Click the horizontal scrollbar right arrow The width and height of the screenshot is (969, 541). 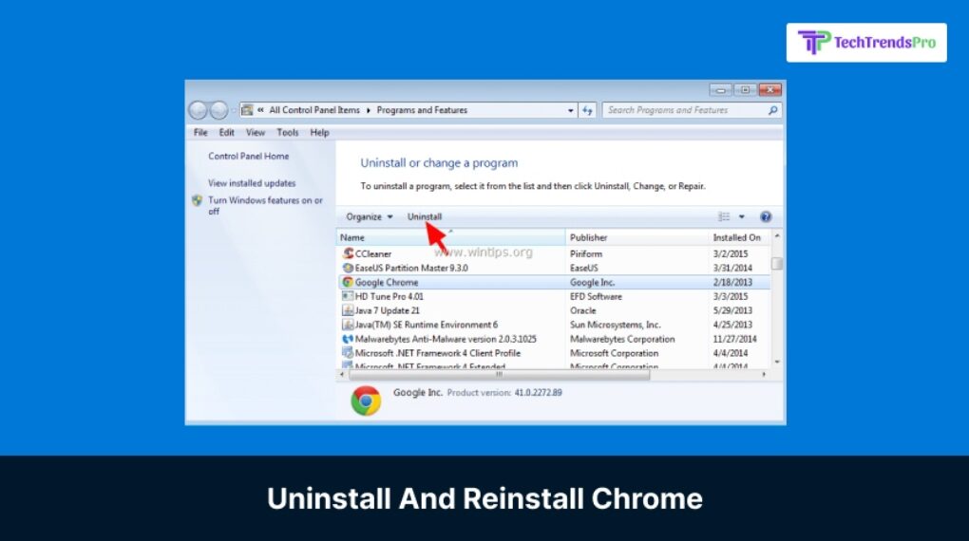click(x=765, y=374)
